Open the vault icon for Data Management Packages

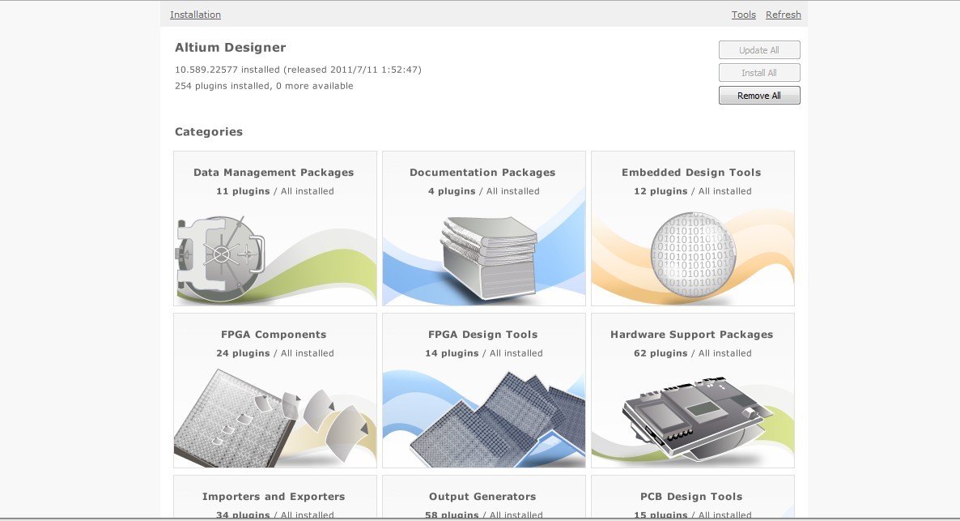coord(220,258)
